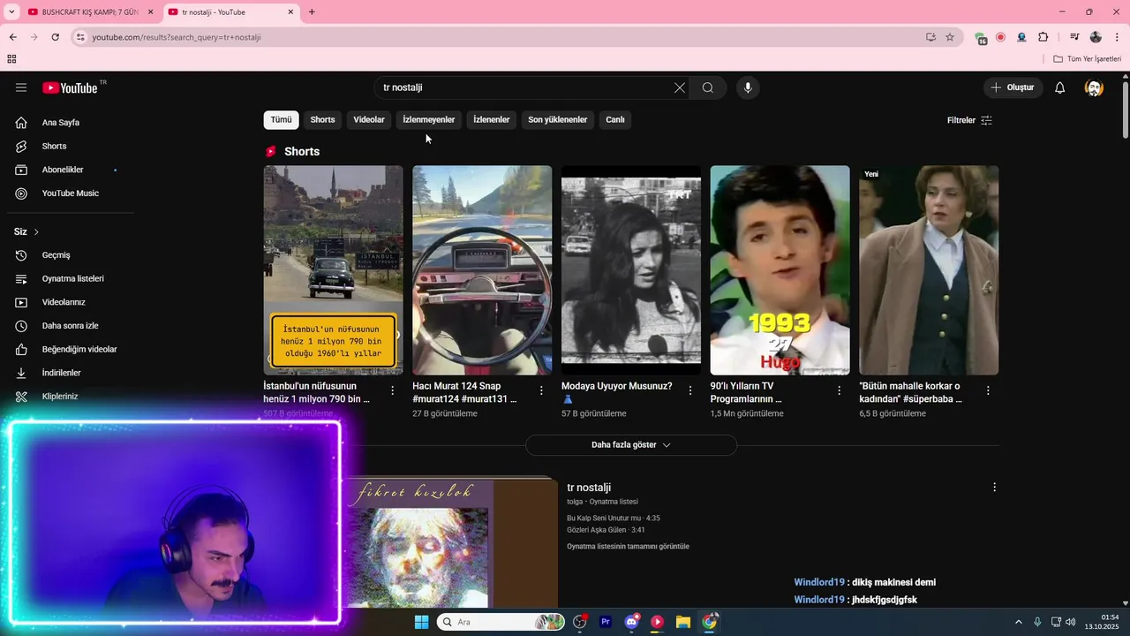Select the Tümü filter chip
The width and height of the screenshot is (1130, 636).
(x=281, y=120)
